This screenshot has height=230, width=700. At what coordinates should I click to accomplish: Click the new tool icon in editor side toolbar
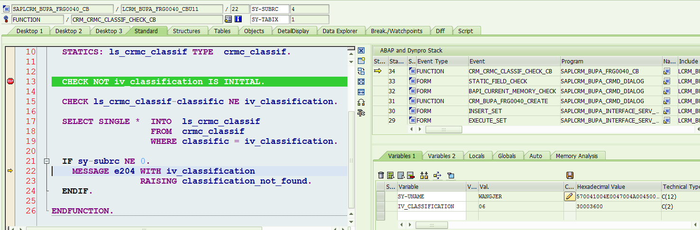[x=361, y=61]
